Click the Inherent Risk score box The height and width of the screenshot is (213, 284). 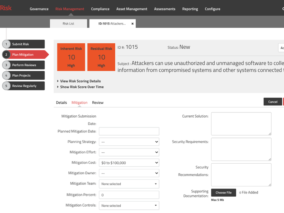point(71,57)
